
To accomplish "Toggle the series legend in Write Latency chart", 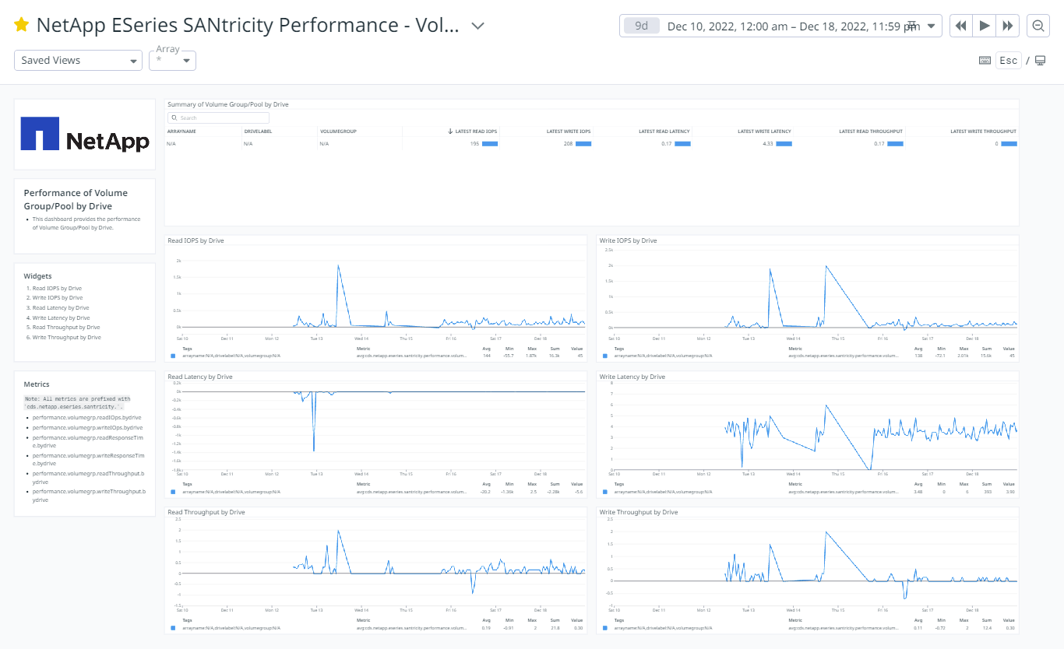I will coord(604,491).
